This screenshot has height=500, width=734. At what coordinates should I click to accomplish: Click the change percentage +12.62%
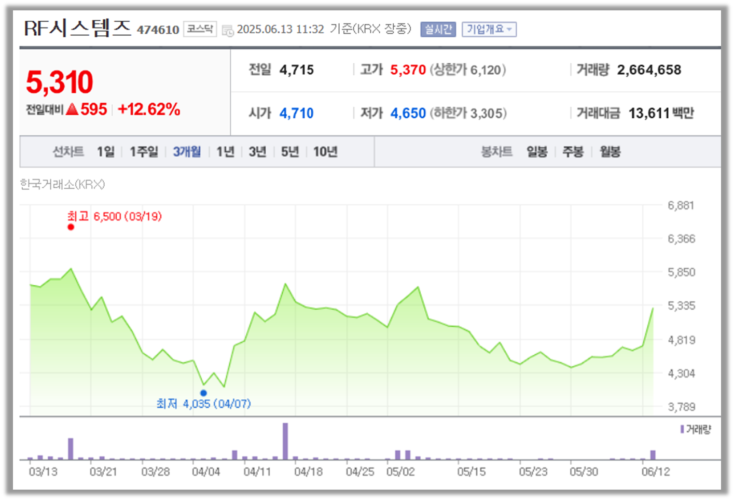tap(149, 109)
